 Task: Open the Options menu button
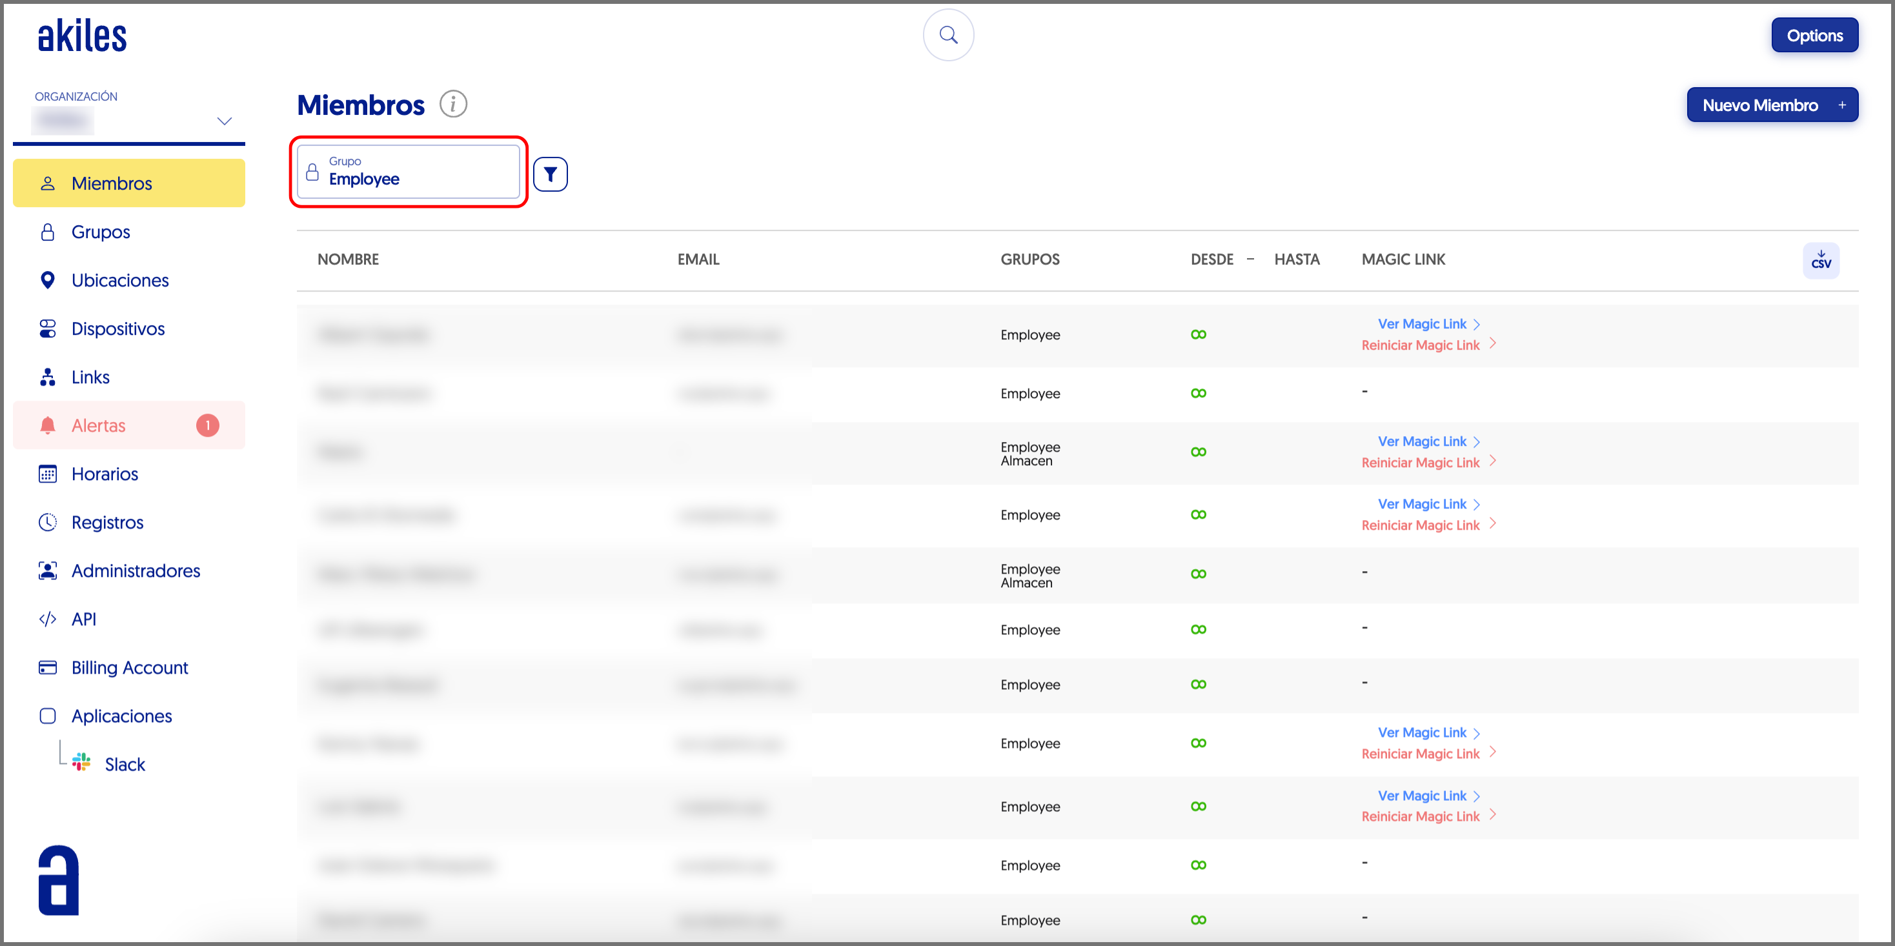[x=1813, y=35]
